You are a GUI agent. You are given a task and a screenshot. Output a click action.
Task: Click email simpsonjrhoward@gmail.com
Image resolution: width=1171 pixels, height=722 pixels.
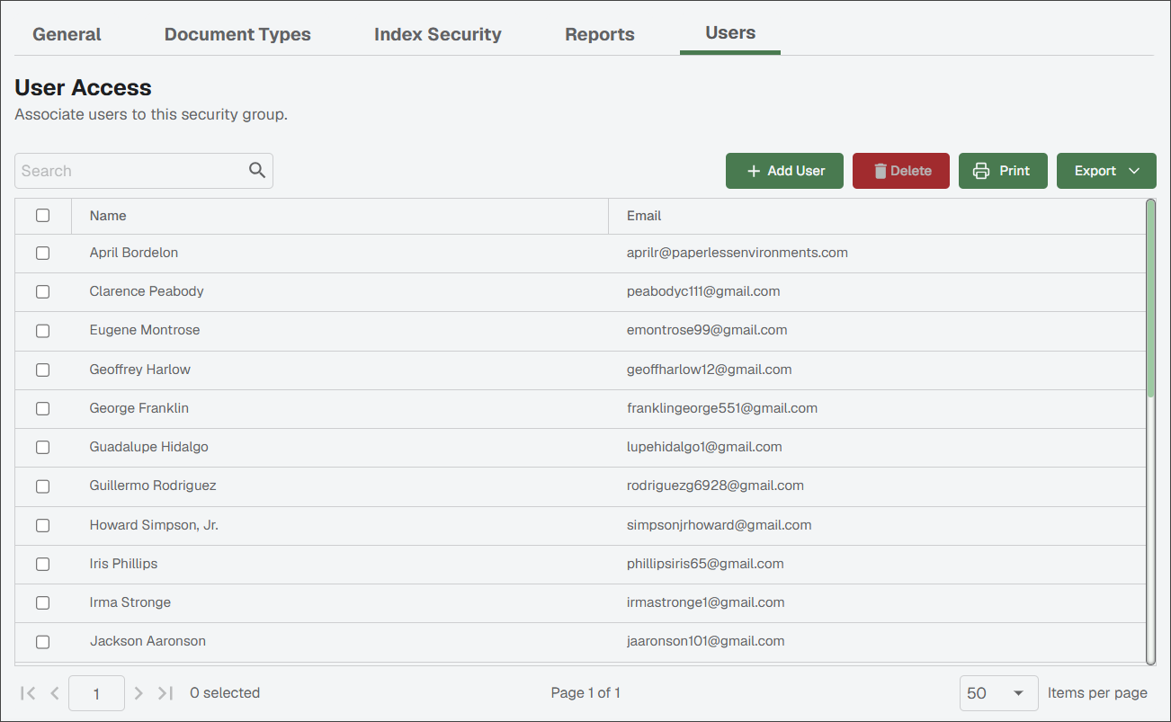[x=720, y=525]
